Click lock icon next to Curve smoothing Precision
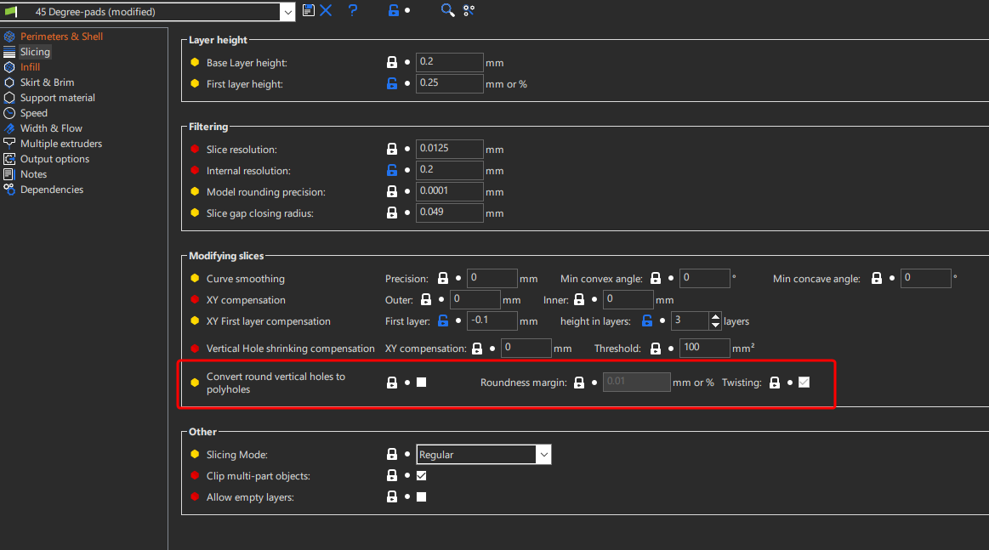 443,278
